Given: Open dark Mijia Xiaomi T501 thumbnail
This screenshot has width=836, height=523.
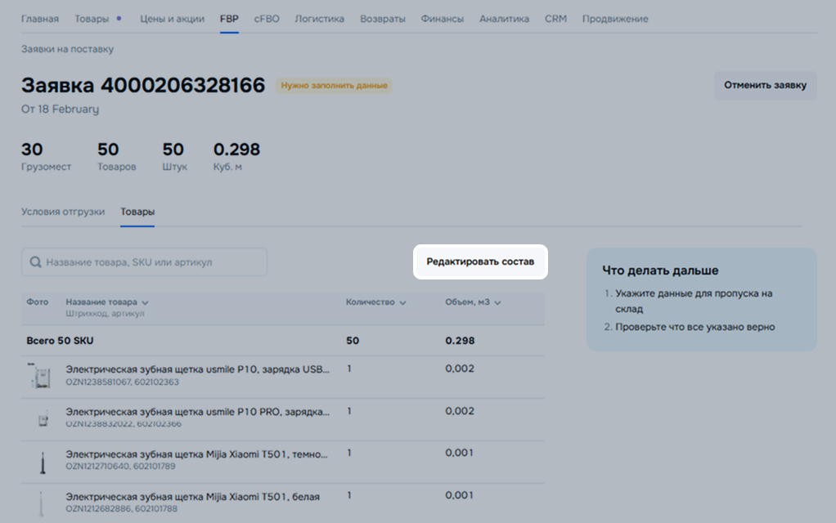Looking at the screenshot, I should tap(40, 461).
